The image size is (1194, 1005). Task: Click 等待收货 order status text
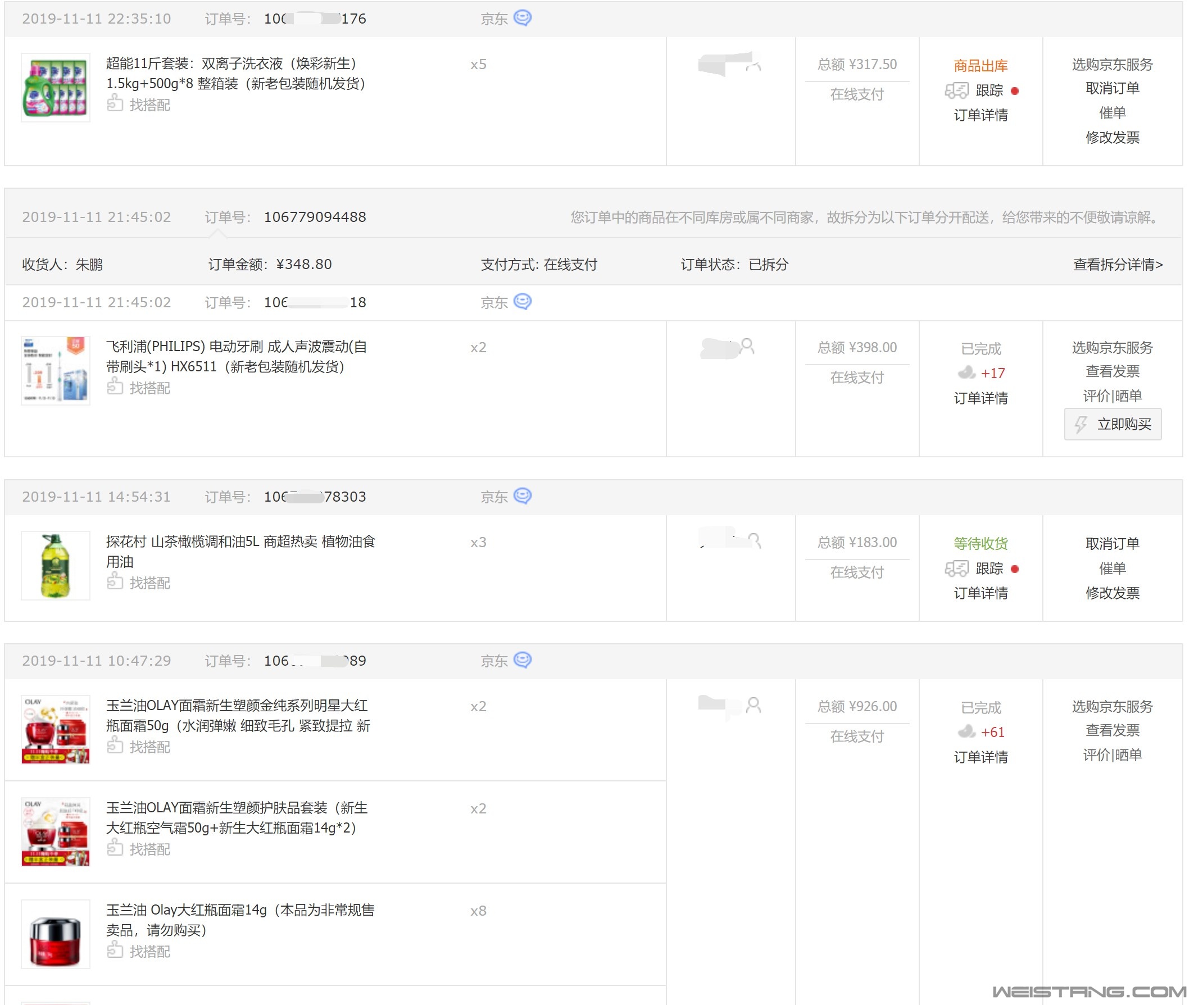coord(980,544)
